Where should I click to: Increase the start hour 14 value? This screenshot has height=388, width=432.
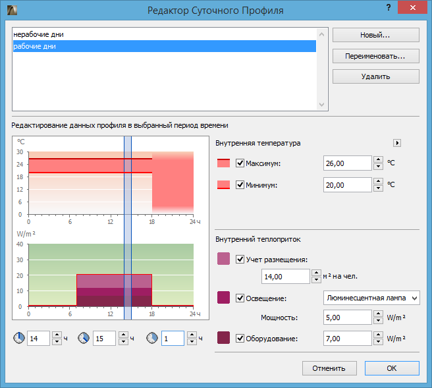point(57,335)
